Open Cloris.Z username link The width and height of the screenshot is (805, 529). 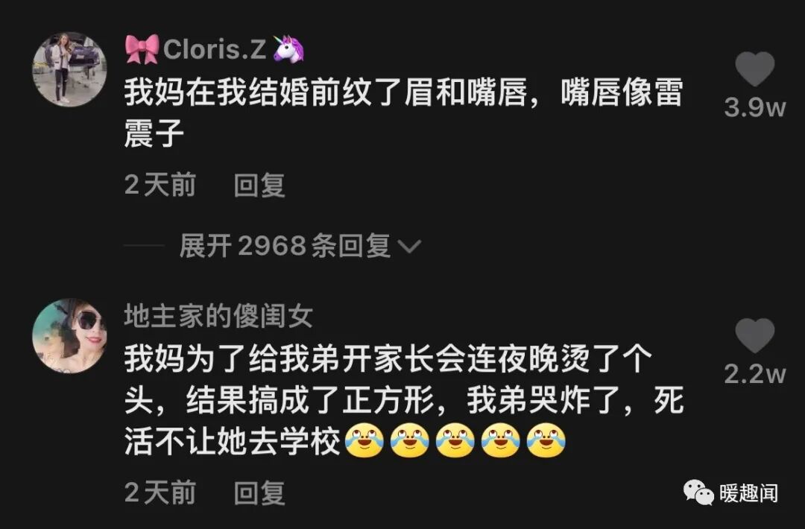click(215, 49)
